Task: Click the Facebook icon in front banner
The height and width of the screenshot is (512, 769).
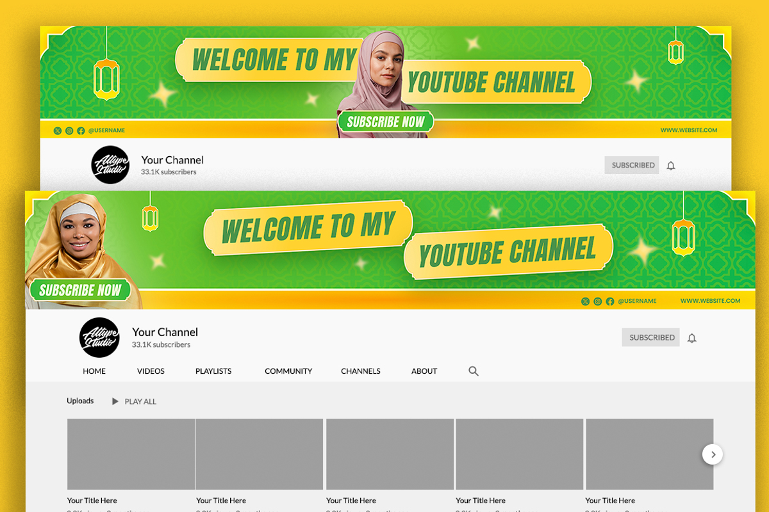Action: coord(609,301)
